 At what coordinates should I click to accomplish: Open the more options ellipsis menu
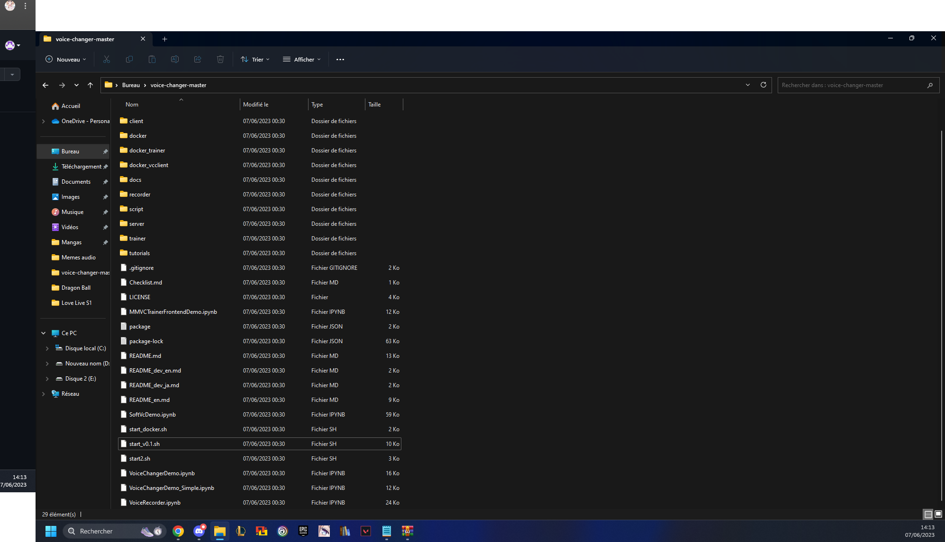[340, 59]
